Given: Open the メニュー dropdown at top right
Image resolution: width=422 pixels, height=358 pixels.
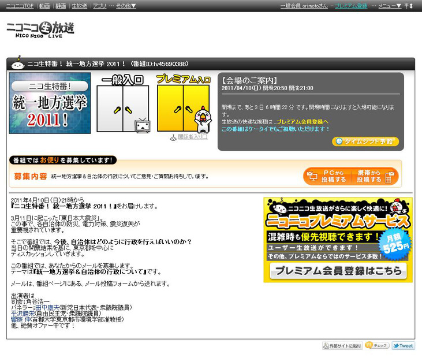Looking at the screenshot, I should tap(390, 6).
